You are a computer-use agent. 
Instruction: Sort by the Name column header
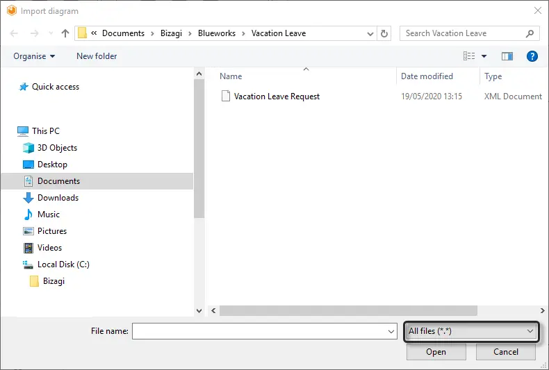click(231, 76)
